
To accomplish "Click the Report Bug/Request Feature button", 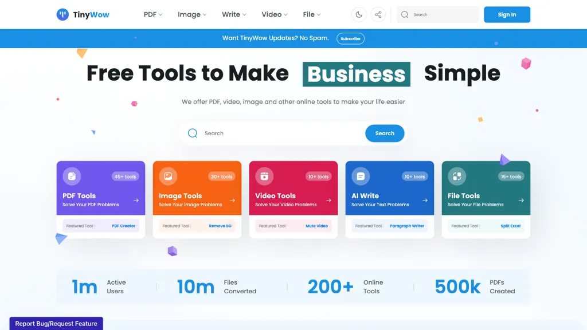I will tap(56, 323).
